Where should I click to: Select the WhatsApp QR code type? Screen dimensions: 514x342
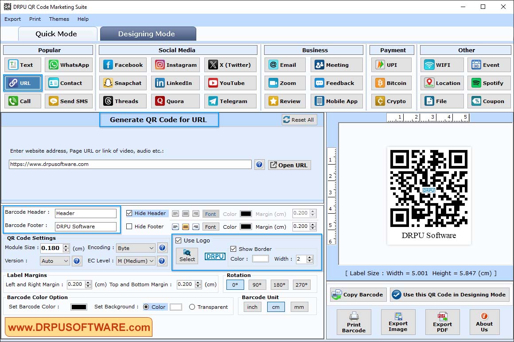[x=68, y=65]
